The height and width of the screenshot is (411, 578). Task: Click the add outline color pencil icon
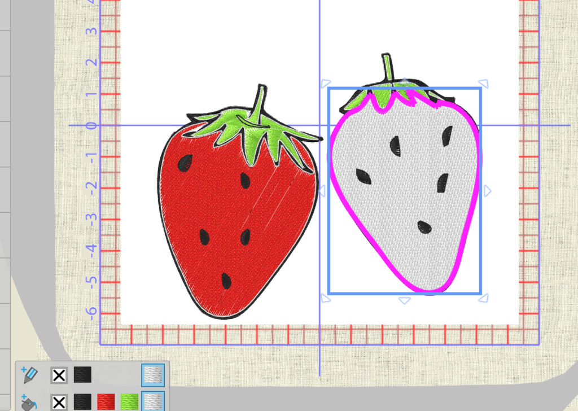[x=29, y=374]
